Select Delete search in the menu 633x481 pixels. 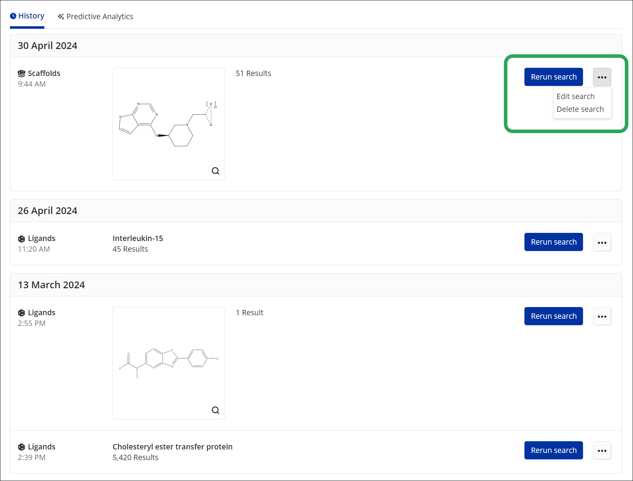coord(580,109)
